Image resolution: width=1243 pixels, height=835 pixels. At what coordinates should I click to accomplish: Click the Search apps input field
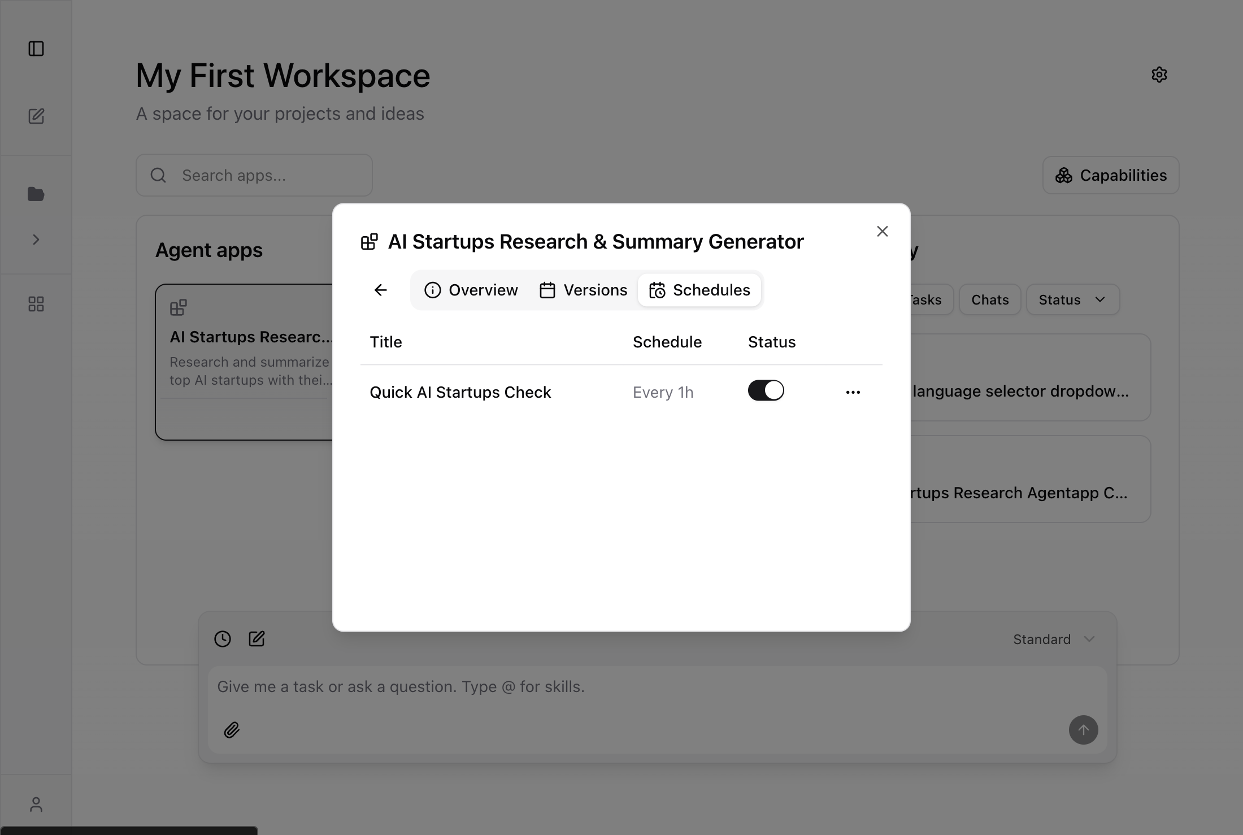tap(254, 176)
